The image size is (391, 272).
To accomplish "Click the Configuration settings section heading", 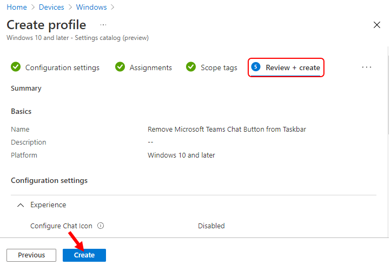I will click(x=49, y=180).
